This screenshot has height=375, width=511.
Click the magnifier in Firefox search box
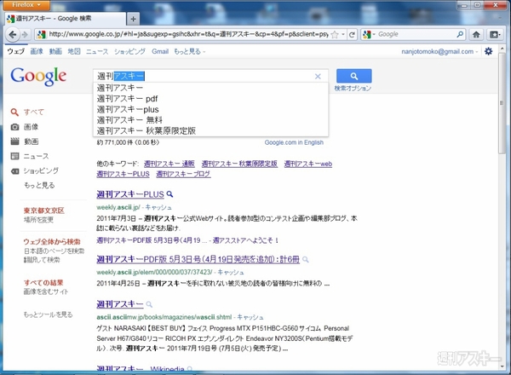[x=460, y=34]
